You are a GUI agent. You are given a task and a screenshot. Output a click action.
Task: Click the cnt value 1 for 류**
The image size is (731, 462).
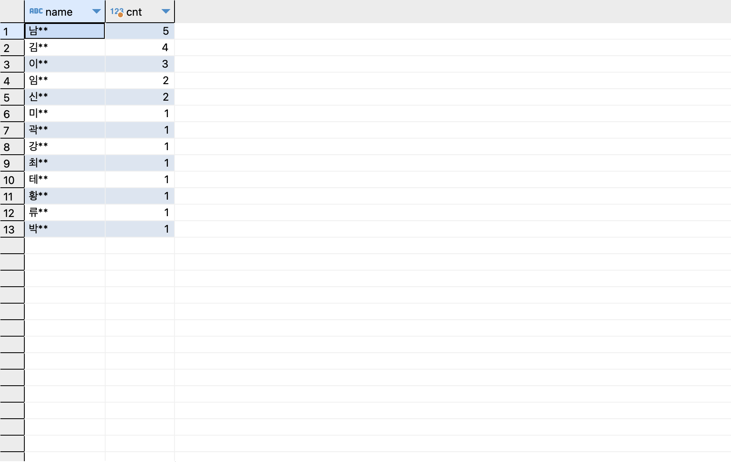point(140,212)
